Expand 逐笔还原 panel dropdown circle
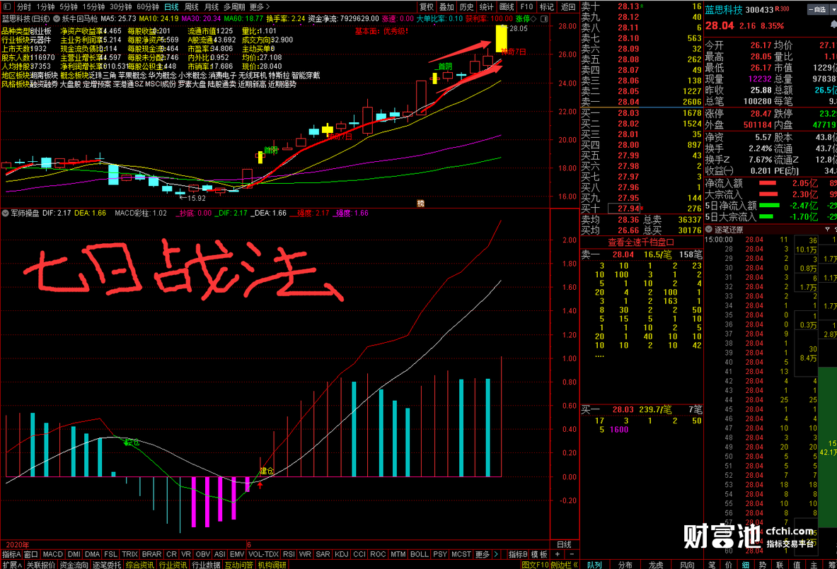Image resolution: width=837 pixels, height=569 pixels. click(x=710, y=229)
